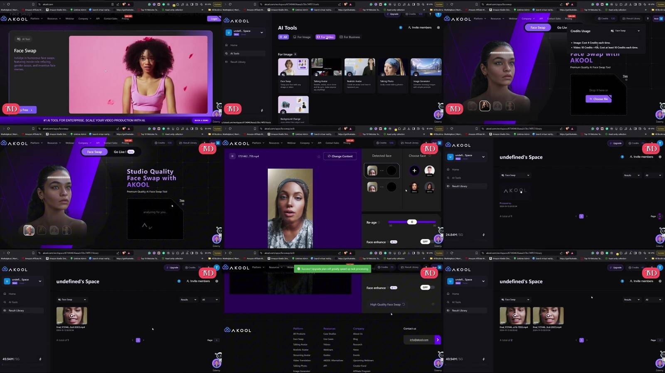Open the Face Swap dropdown in the Credits Usage popup
Viewport: 665px width, 373px height.
(x=625, y=31)
